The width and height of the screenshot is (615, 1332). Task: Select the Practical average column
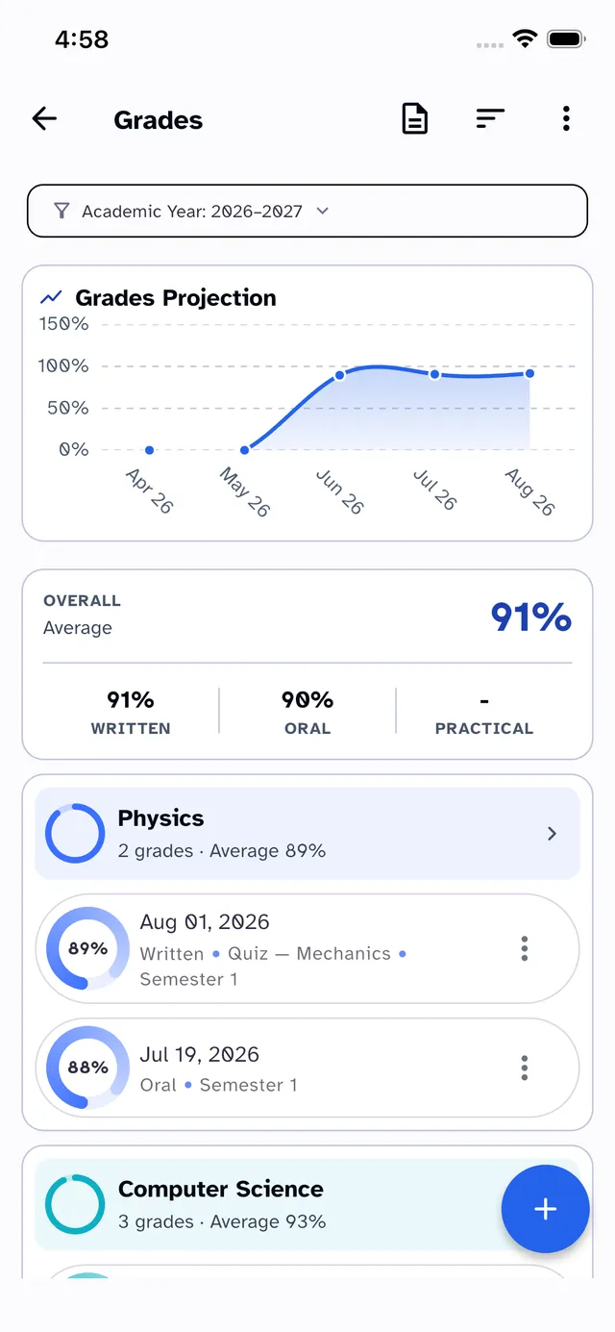[x=484, y=713]
